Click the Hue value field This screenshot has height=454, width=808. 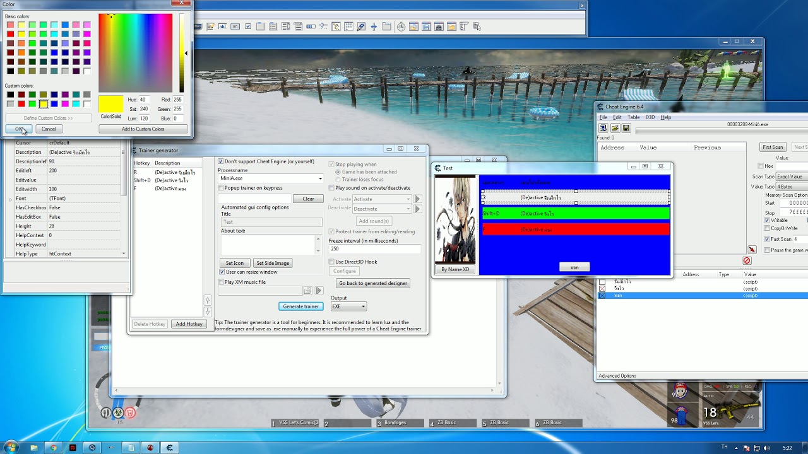(143, 100)
